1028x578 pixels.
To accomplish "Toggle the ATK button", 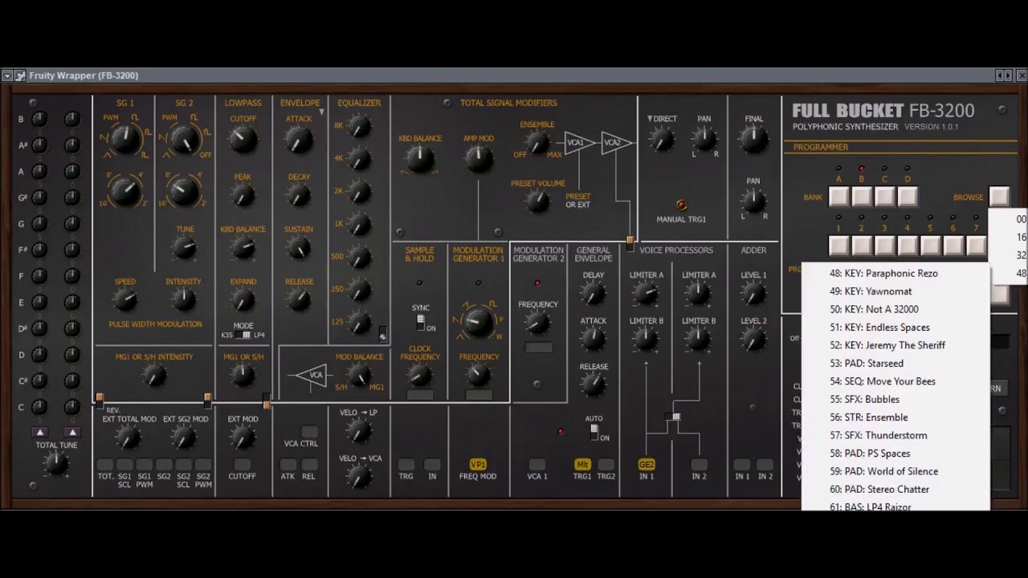I will coord(288,464).
